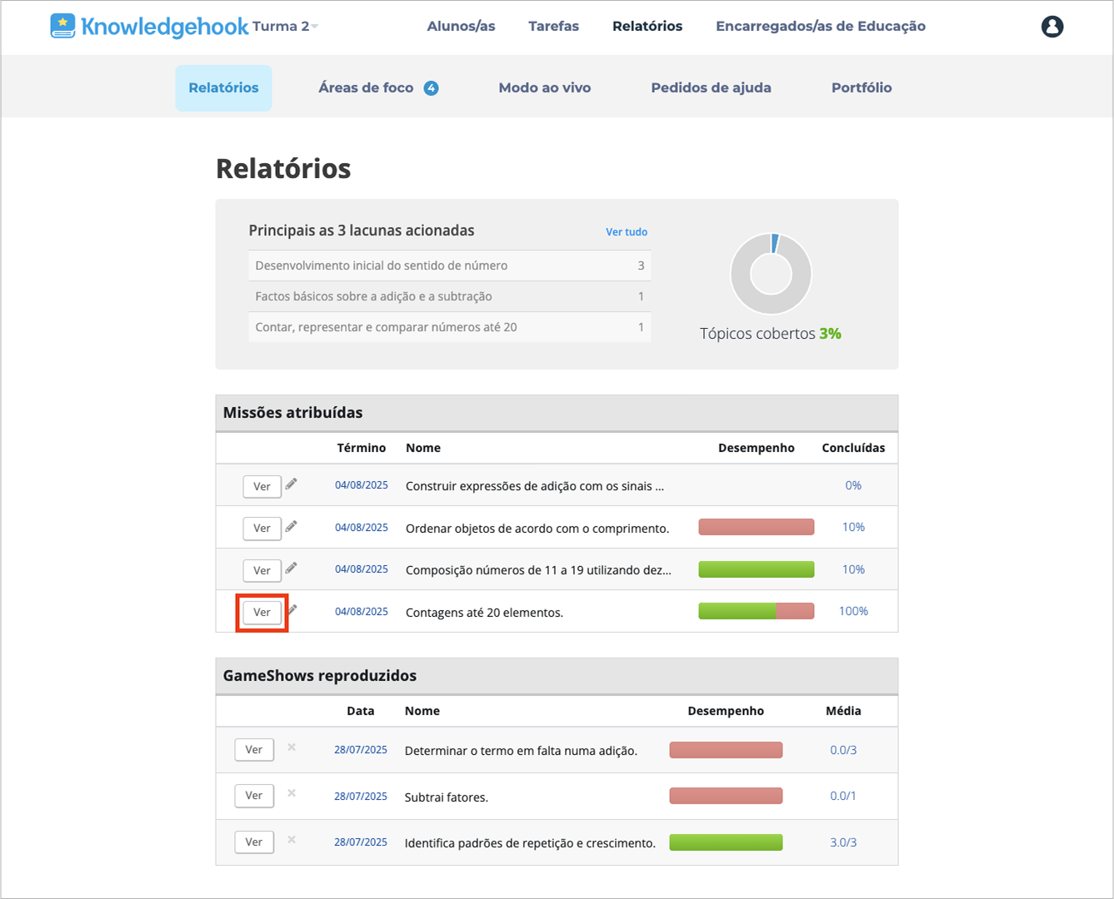Open 10% completed for Composição números

[x=853, y=569]
